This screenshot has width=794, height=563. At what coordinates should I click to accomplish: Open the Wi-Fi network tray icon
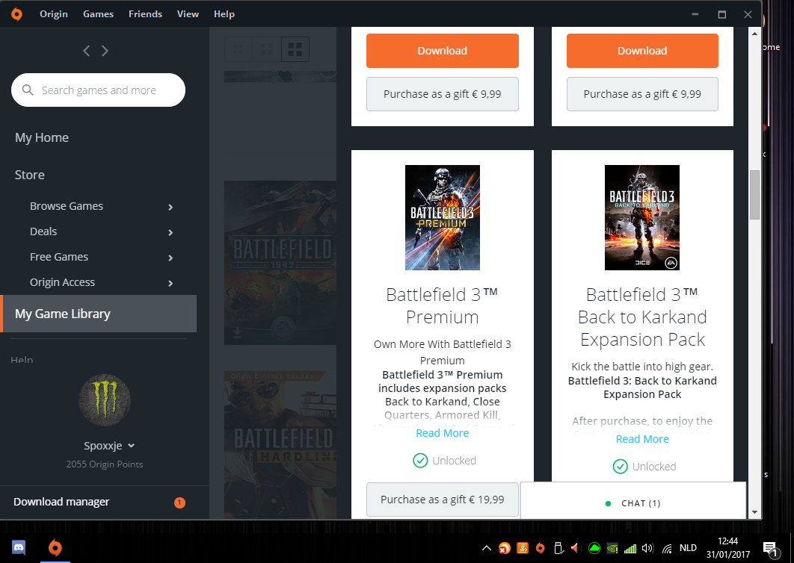[x=667, y=548]
